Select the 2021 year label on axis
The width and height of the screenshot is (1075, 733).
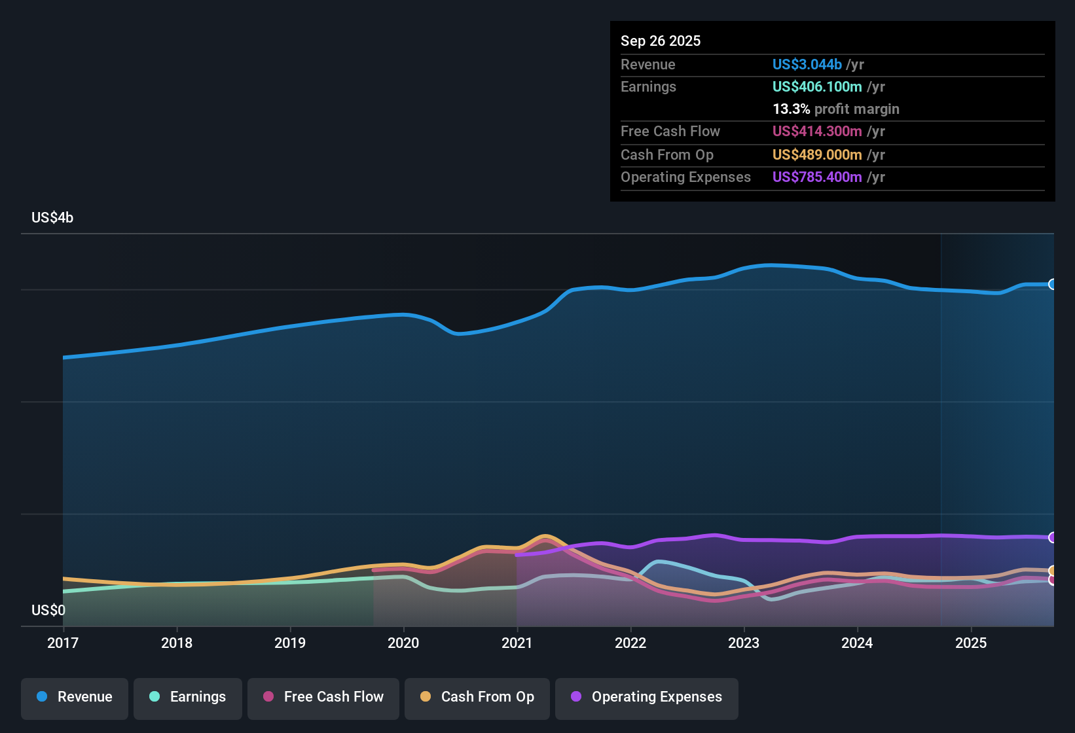[x=517, y=643]
